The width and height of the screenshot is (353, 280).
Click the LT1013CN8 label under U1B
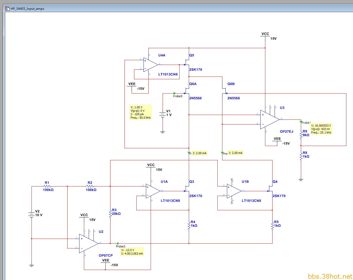(x=251, y=201)
